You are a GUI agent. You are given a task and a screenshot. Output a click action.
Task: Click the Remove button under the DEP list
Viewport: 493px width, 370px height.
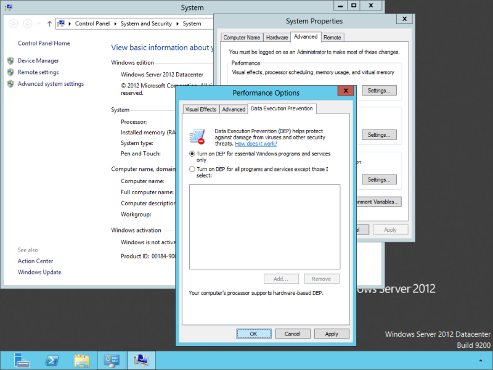click(x=321, y=279)
